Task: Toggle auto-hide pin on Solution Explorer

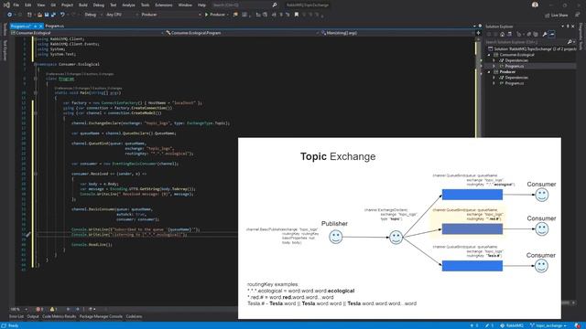Action: [568, 27]
